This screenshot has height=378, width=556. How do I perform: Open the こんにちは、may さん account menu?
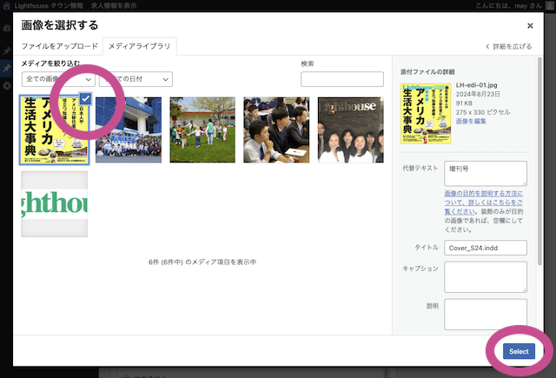[x=509, y=6]
